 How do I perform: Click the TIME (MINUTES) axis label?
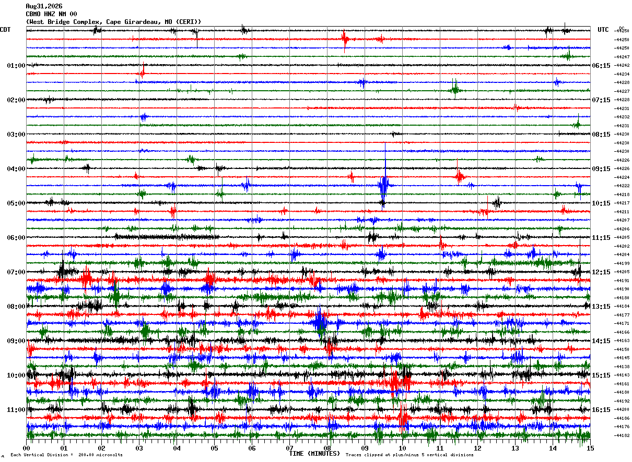314,454
